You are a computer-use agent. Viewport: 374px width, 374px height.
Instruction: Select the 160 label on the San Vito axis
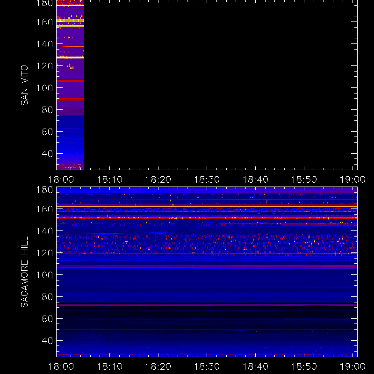click(x=44, y=22)
